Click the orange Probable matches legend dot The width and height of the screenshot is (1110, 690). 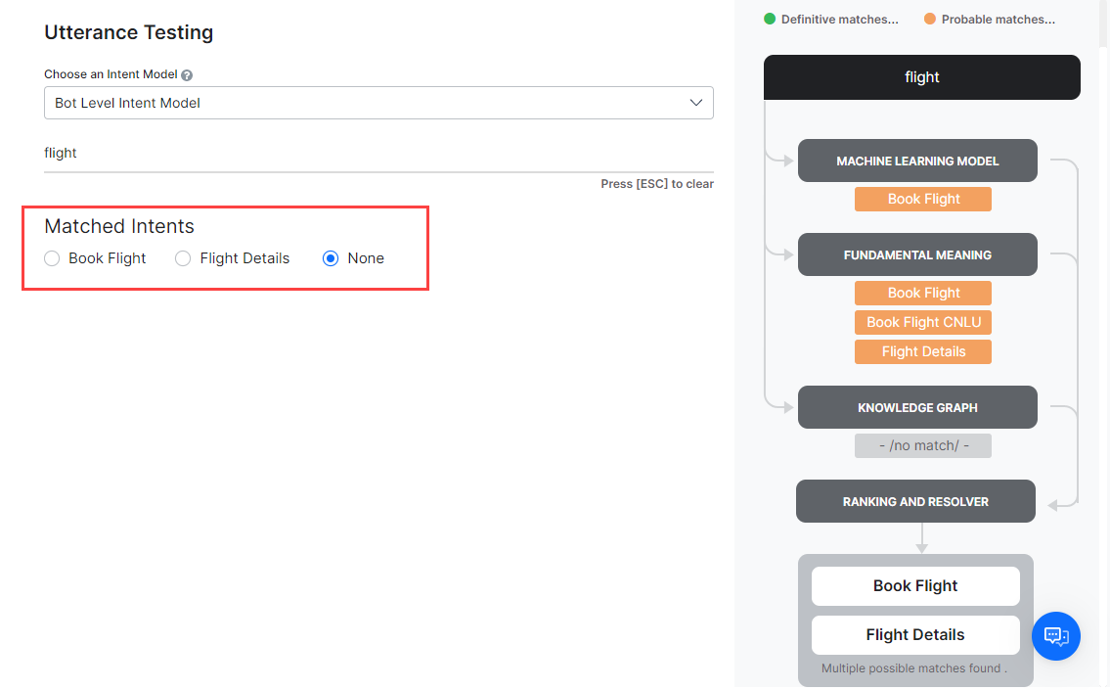tap(930, 19)
